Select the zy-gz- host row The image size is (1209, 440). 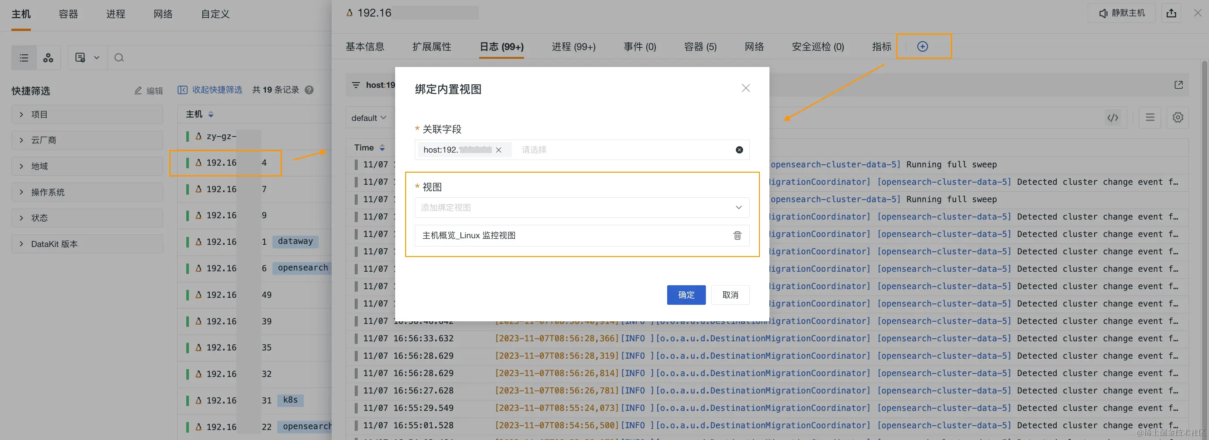click(x=255, y=137)
